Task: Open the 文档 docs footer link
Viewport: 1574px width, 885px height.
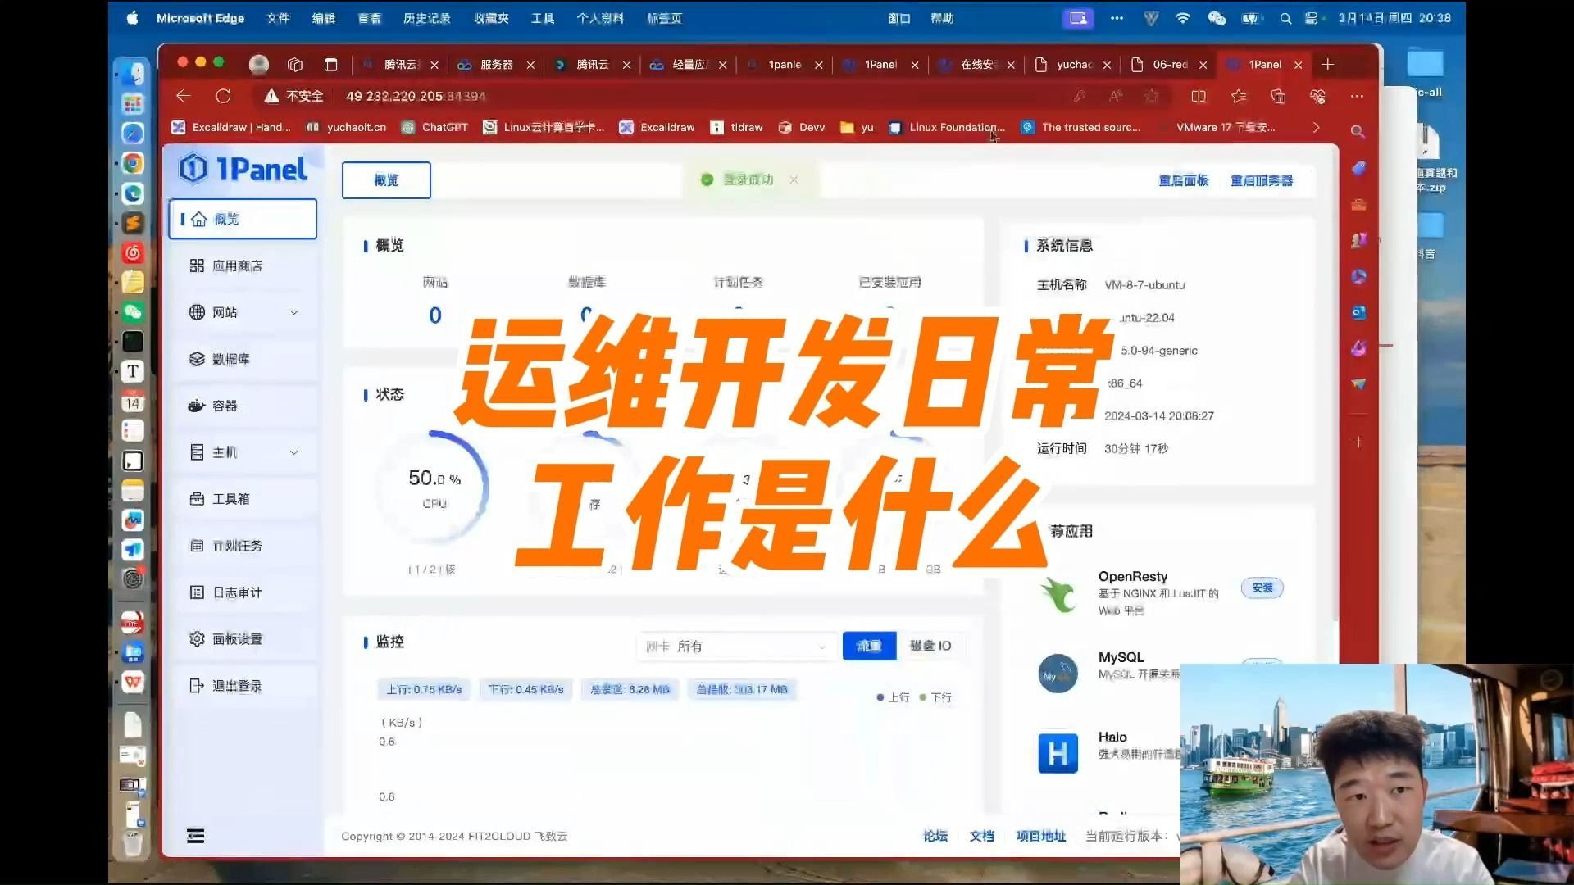Action: coord(981,836)
